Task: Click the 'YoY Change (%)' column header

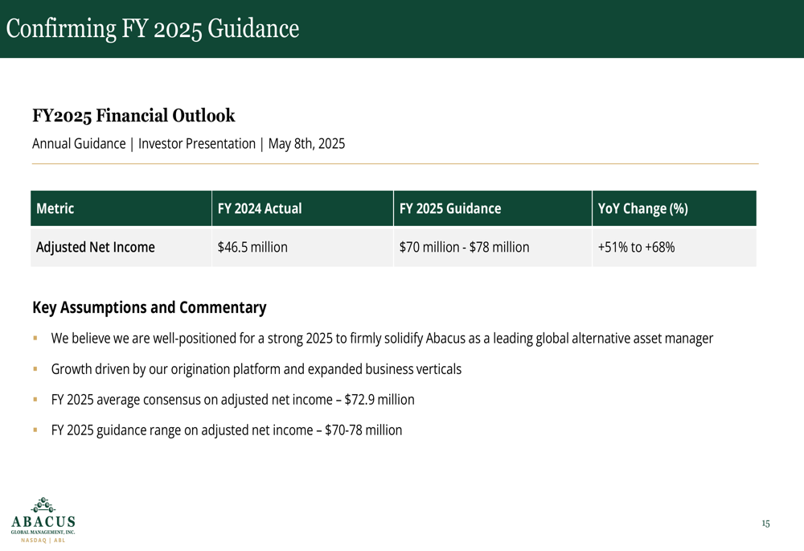Action: click(675, 208)
